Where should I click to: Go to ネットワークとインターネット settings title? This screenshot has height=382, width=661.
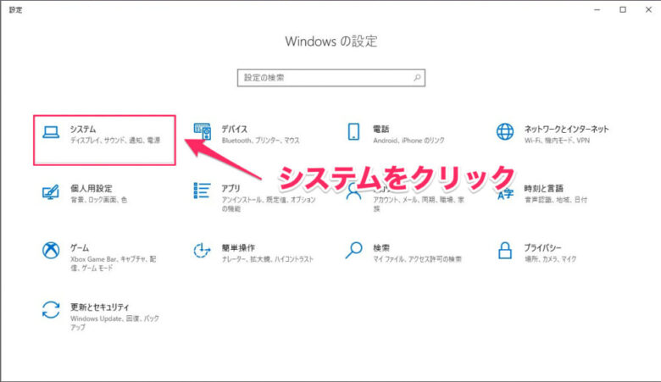point(567,129)
